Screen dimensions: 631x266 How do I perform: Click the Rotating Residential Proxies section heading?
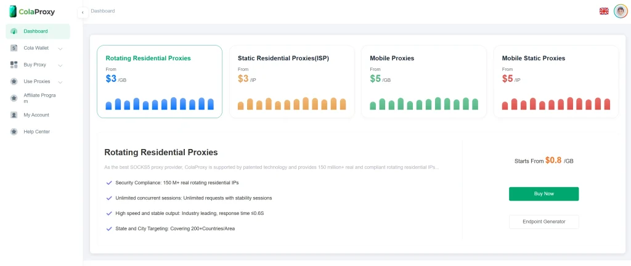coord(161,152)
